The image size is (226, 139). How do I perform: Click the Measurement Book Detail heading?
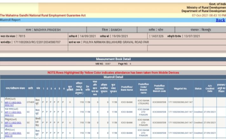[x=113, y=59]
